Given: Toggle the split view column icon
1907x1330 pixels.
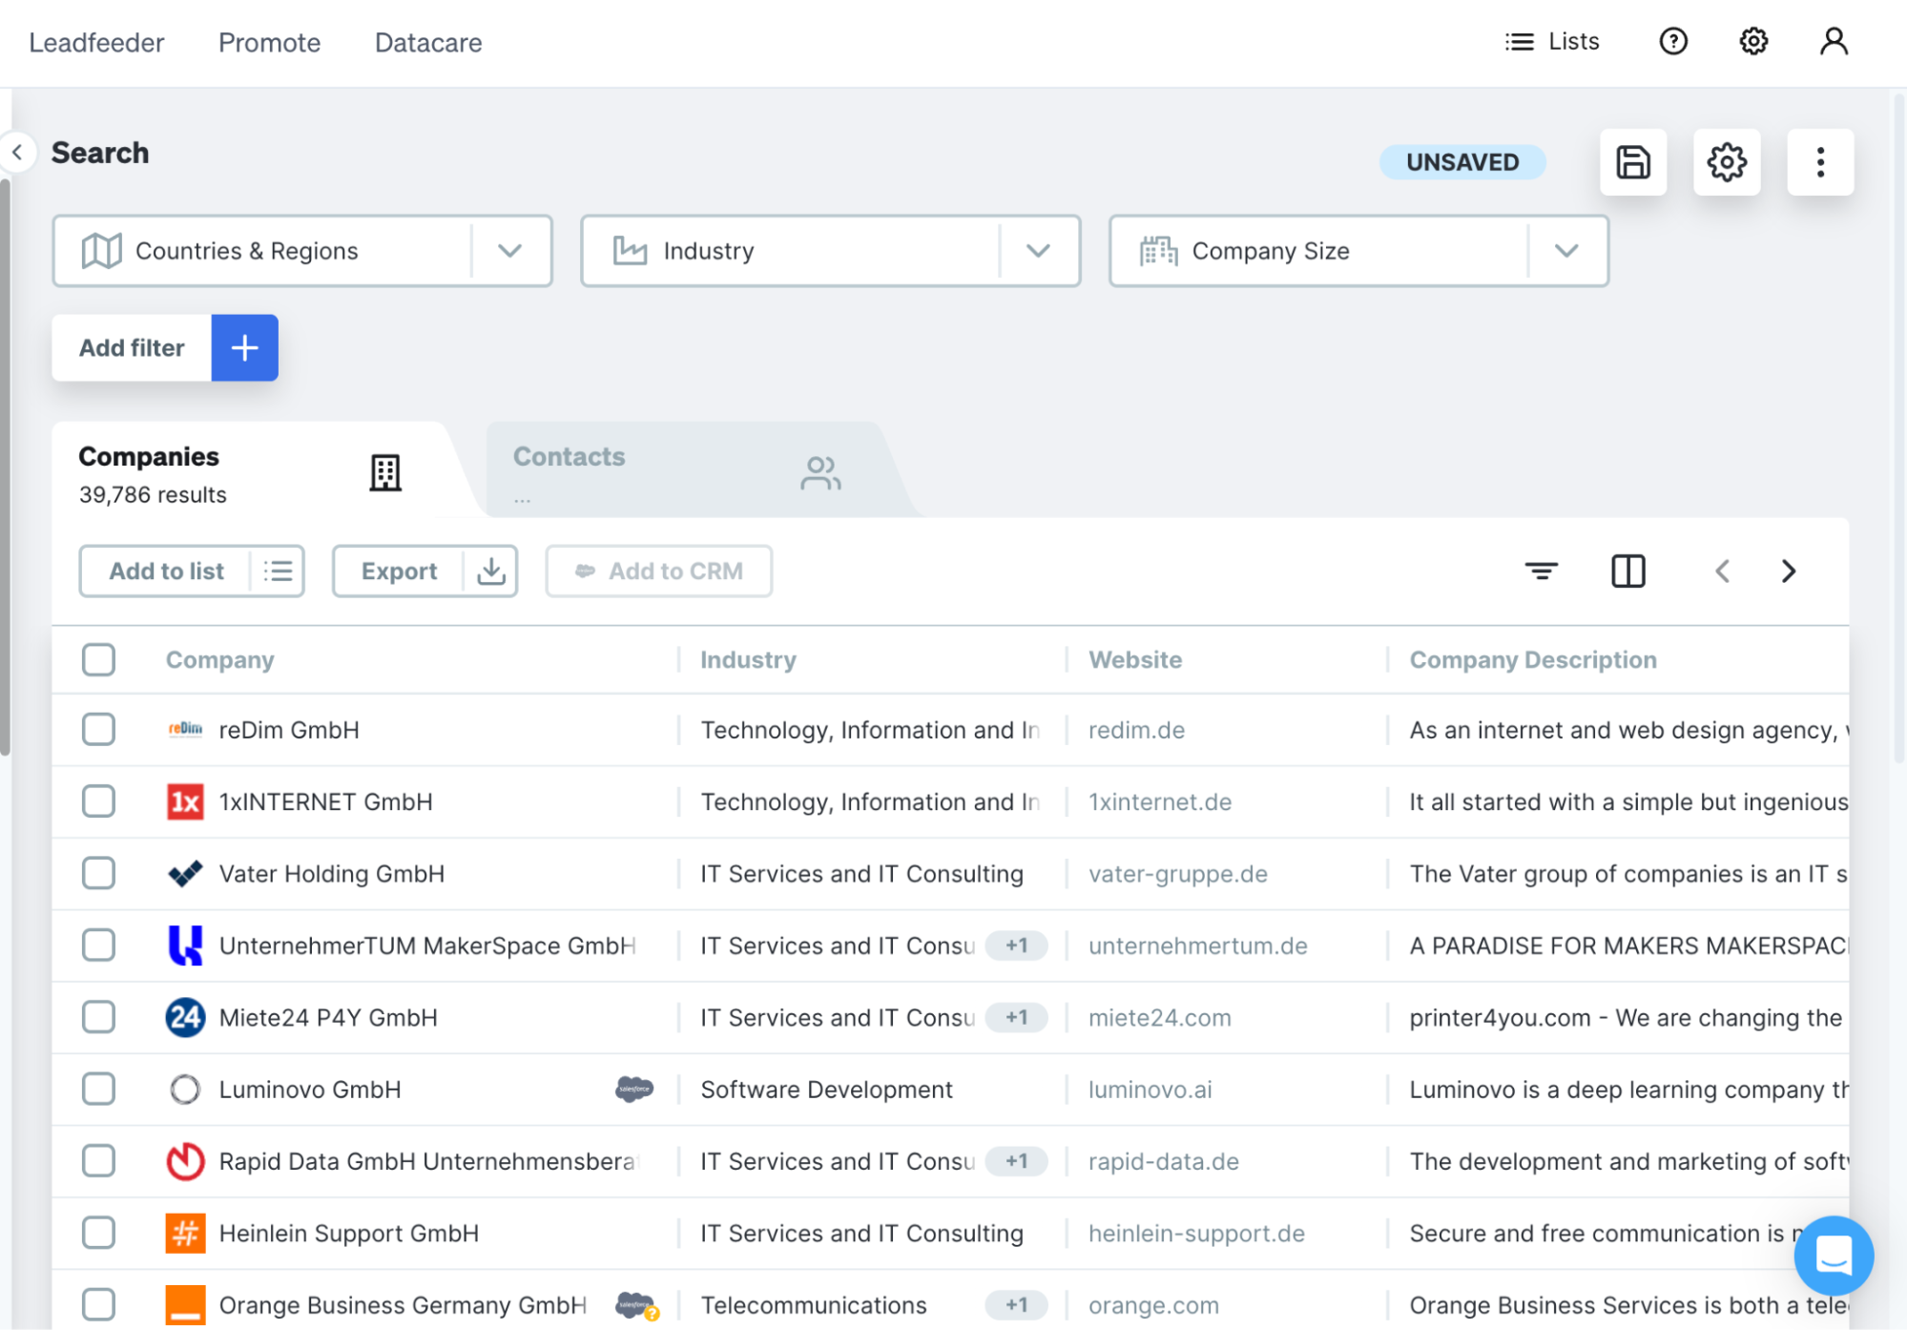Looking at the screenshot, I should pos(1627,571).
